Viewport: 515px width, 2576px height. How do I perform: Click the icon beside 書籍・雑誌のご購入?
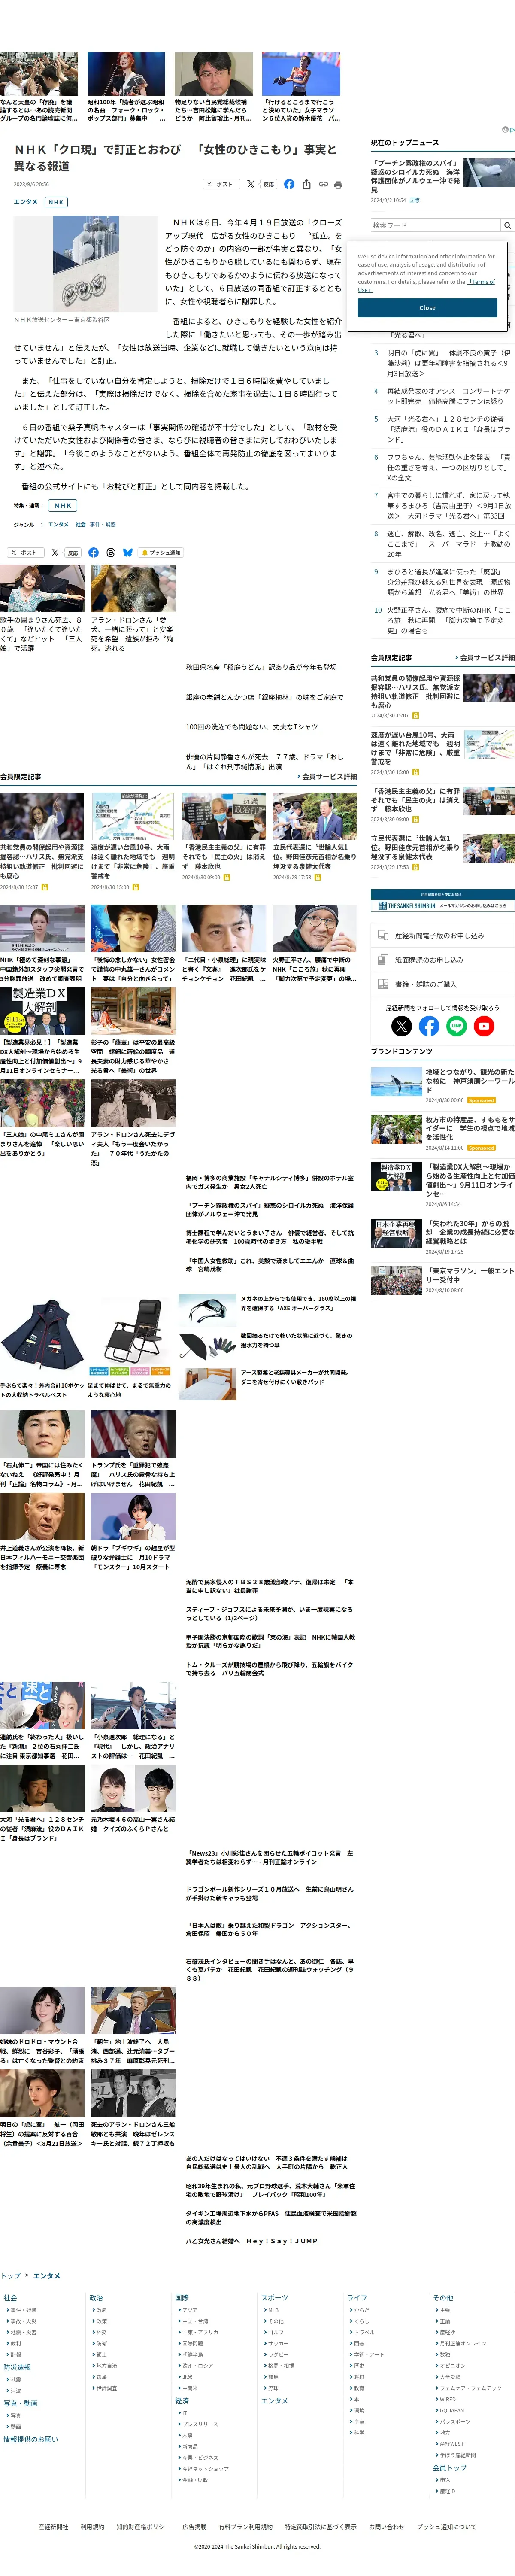click(x=383, y=984)
